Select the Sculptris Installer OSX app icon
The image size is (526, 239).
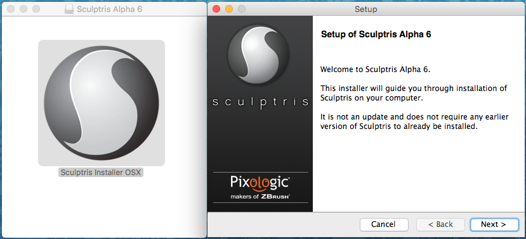(102, 103)
